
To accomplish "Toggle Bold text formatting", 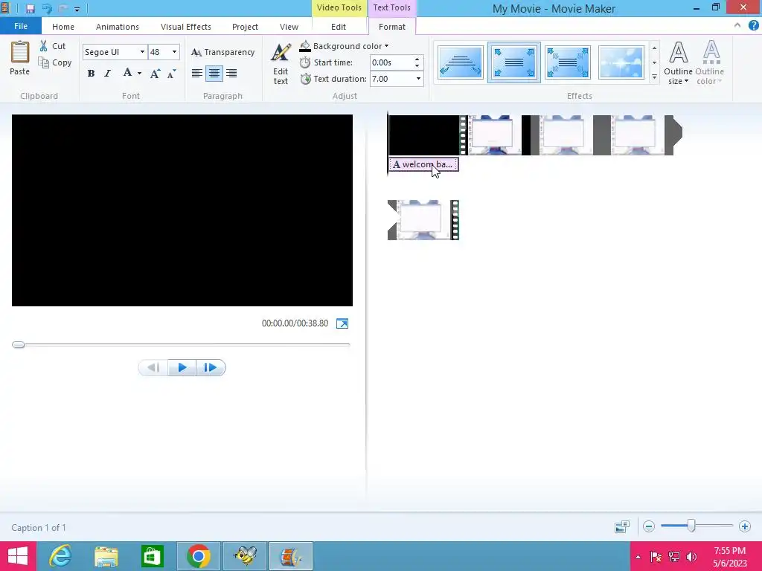I will coord(91,74).
